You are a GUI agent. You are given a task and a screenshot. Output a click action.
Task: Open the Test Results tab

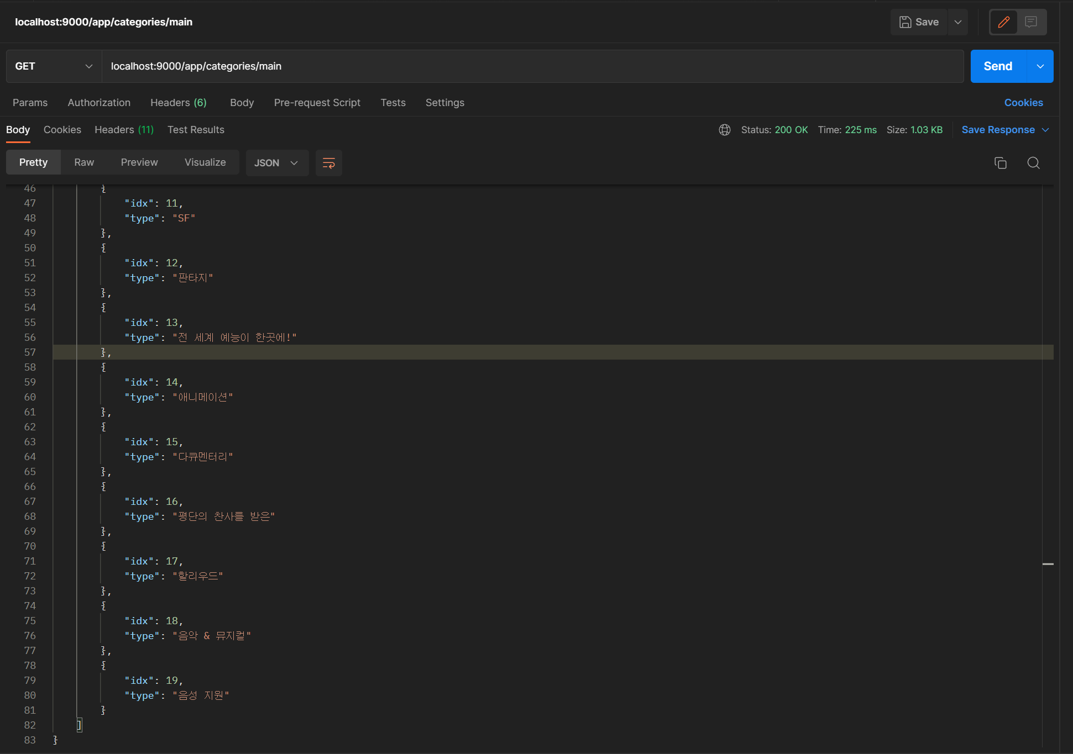[196, 130]
